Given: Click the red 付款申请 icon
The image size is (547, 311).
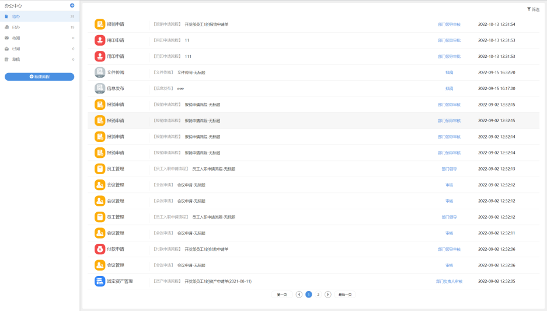Looking at the screenshot, I should coord(100,249).
